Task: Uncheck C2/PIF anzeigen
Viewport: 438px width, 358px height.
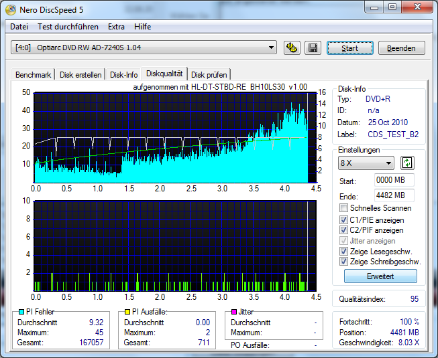Action: 343,230
